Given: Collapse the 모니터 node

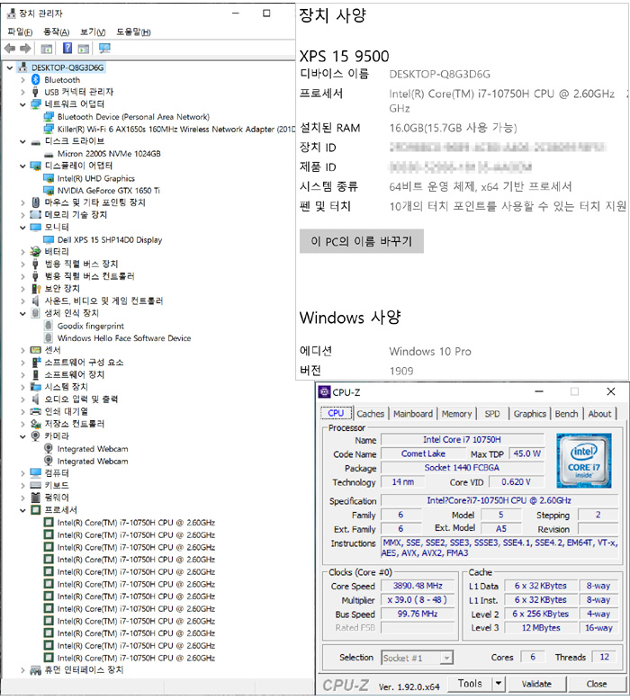Looking at the screenshot, I should pos(22,228).
